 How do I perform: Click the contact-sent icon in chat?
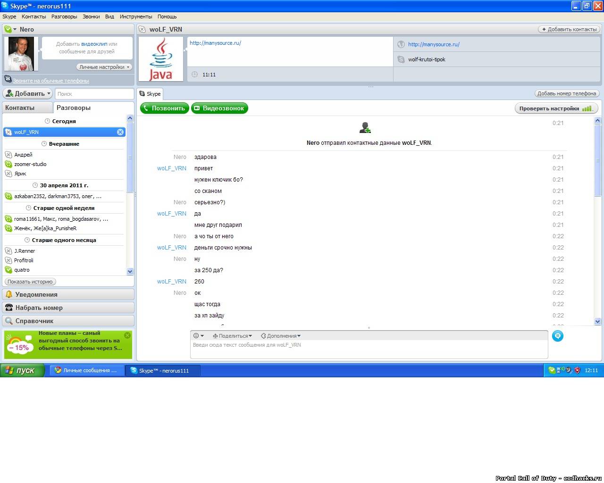(365, 127)
